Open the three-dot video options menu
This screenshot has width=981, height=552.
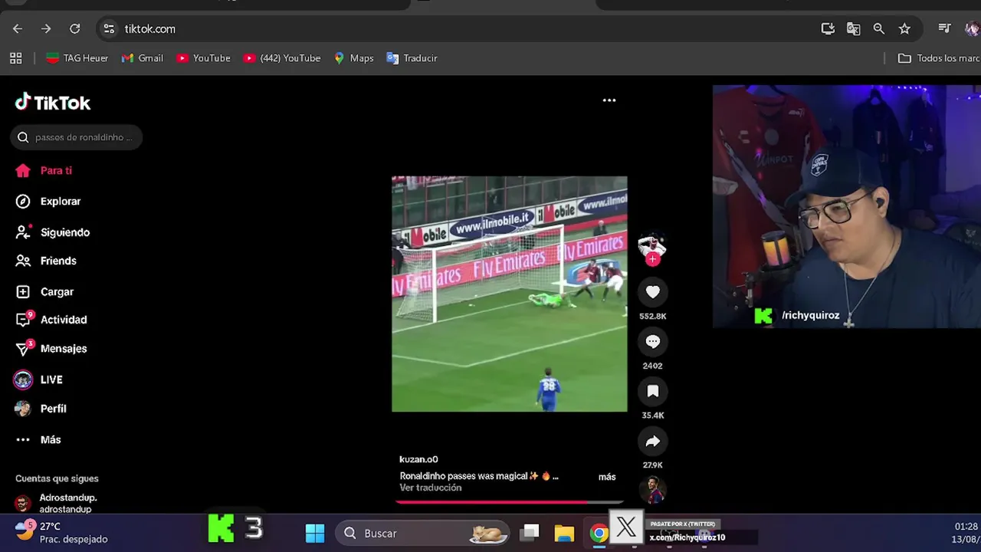(609, 100)
